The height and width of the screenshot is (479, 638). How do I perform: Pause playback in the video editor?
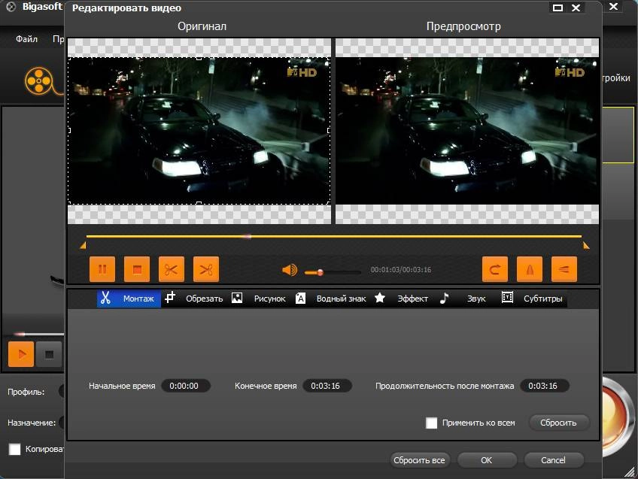click(x=102, y=269)
